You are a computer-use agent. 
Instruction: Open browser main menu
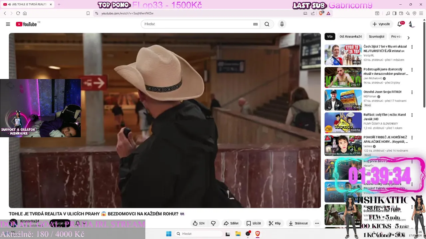pyautogui.click(x=421, y=13)
